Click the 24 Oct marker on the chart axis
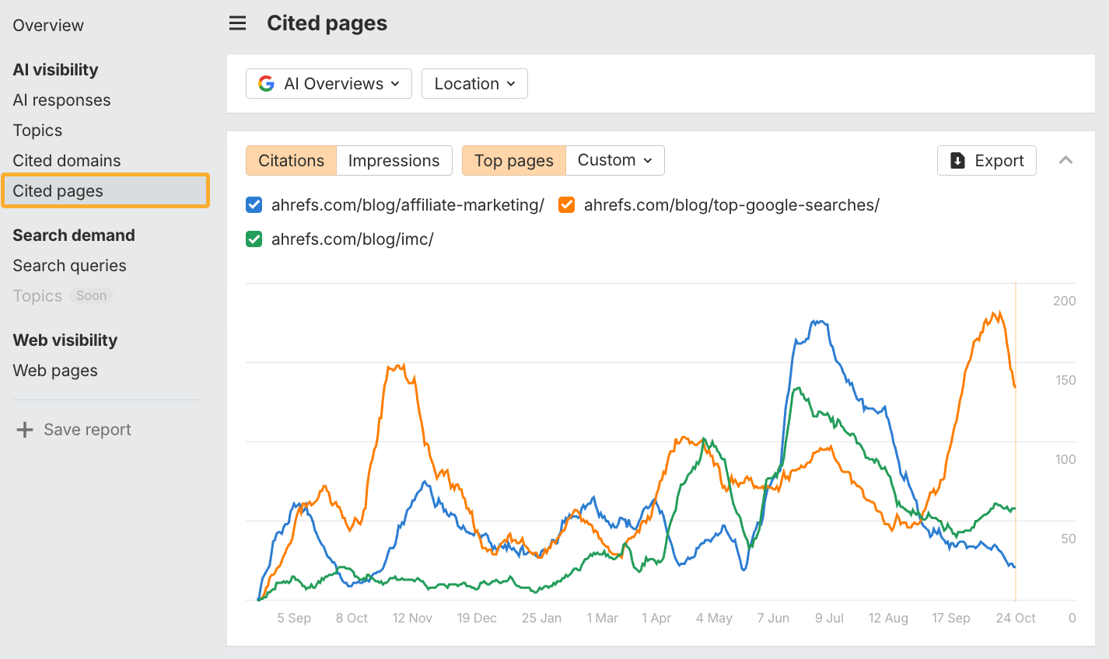Image resolution: width=1109 pixels, height=659 pixels. [x=1015, y=618]
